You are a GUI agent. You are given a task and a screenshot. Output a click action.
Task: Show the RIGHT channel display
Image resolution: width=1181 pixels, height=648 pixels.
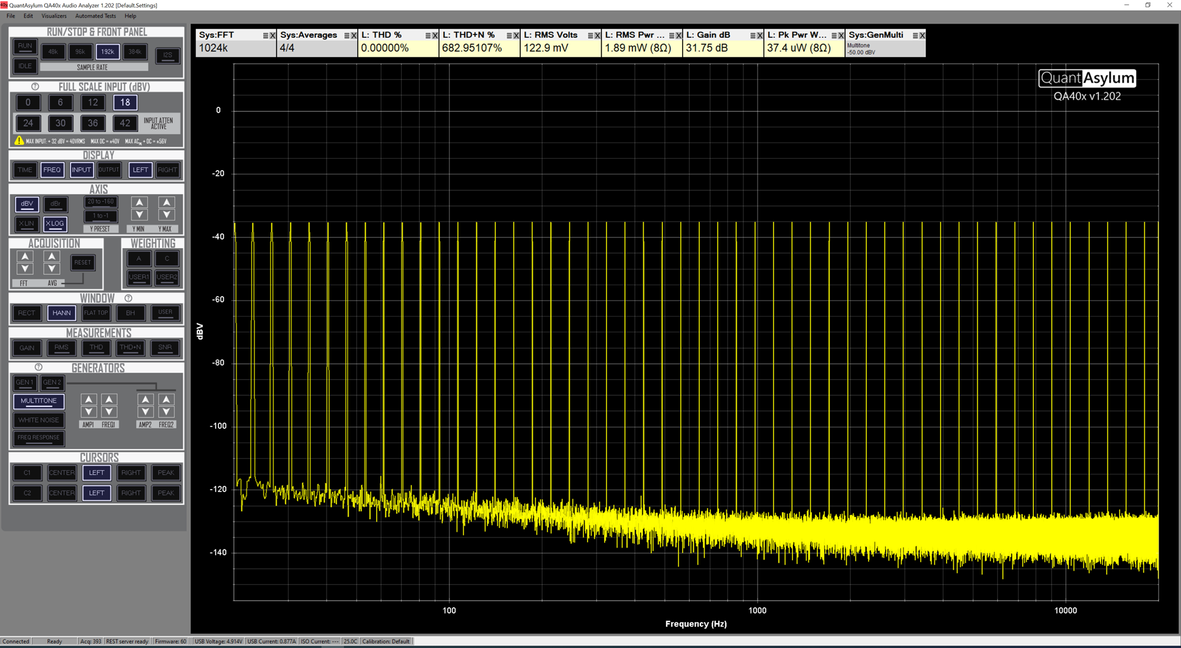(x=167, y=170)
